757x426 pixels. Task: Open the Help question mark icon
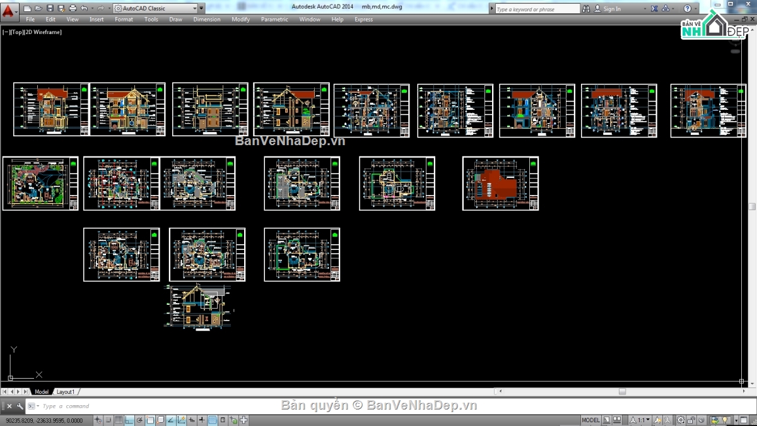[688, 9]
